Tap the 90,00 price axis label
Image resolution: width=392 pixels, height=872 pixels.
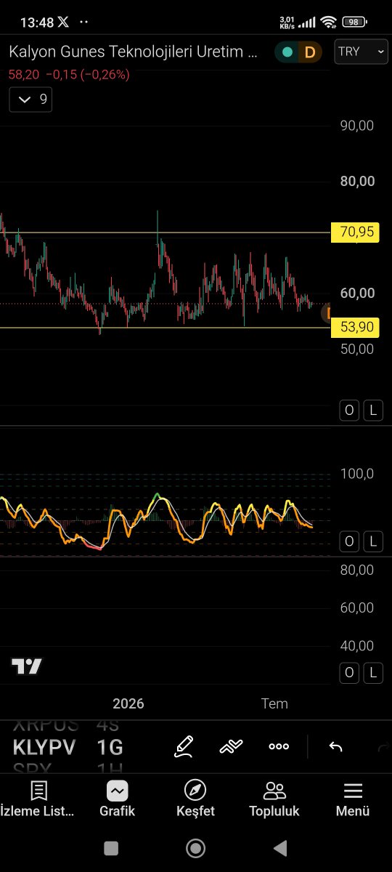[357, 125]
